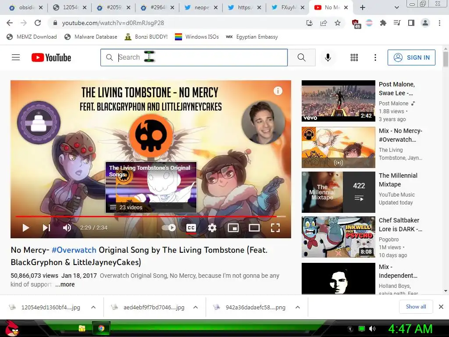
Task: Switch to theater mode
Action: (254, 228)
